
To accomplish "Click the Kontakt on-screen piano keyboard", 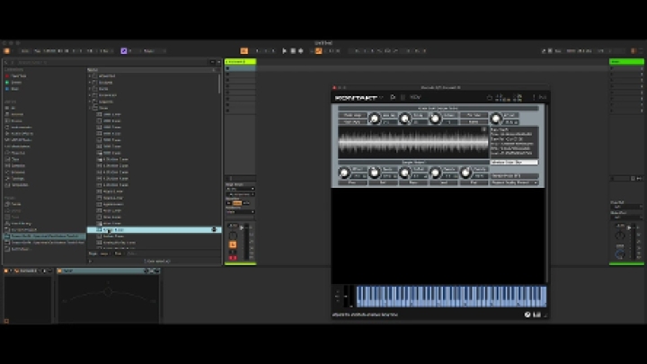I will coord(451,297).
